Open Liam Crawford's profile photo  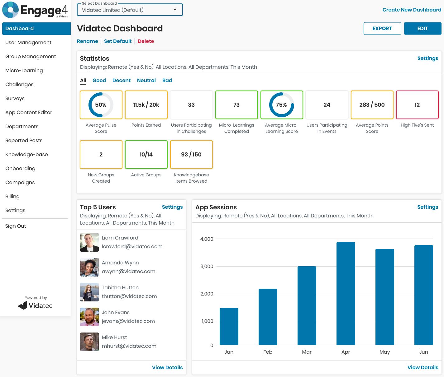click(89, 242)
